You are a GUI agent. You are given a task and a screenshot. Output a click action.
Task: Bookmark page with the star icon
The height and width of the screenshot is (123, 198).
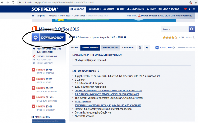point(196,2)
